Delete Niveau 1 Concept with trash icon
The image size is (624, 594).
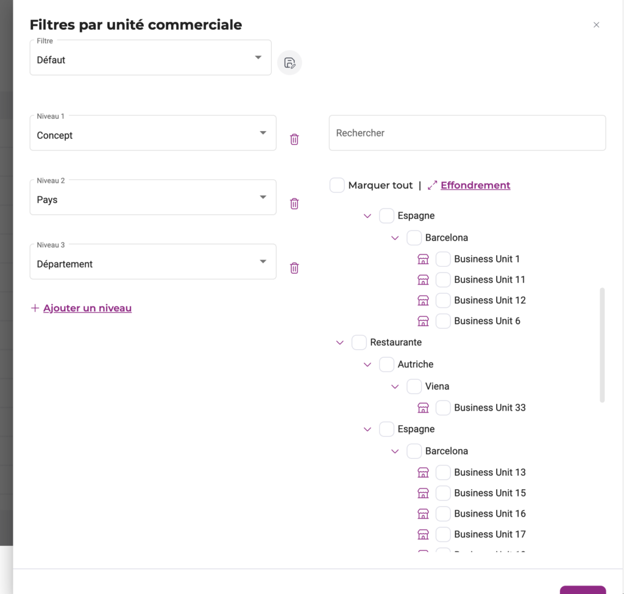(294, 140)
